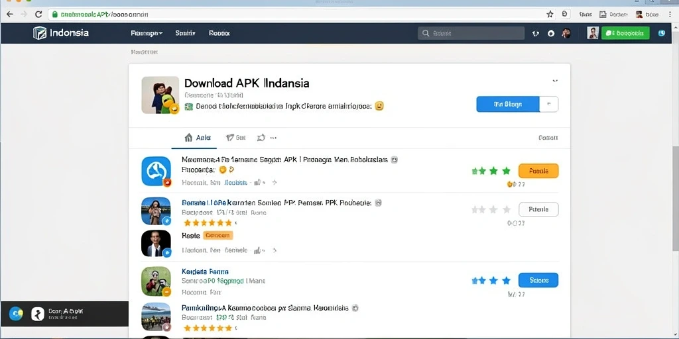Image resolution: width=679 pixels, height=339 pixels.
Task: Set the rating with second row's grey stars
Action: click(x=491, y=210)
